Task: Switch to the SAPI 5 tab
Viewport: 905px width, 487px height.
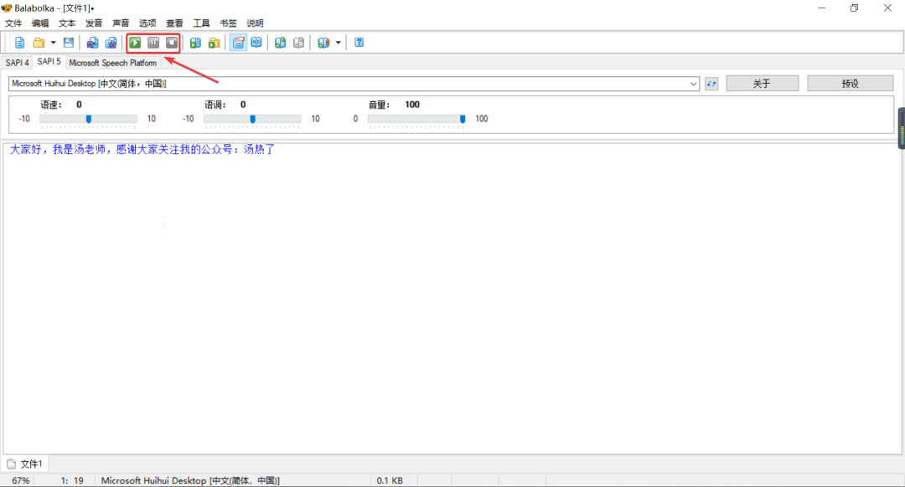Action: 49,62
